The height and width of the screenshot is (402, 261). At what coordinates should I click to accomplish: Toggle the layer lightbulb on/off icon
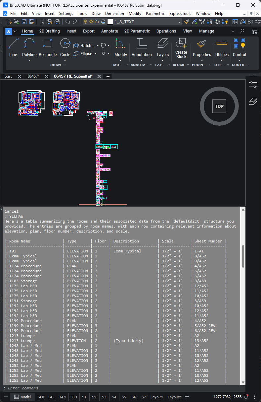coord(85,22)
